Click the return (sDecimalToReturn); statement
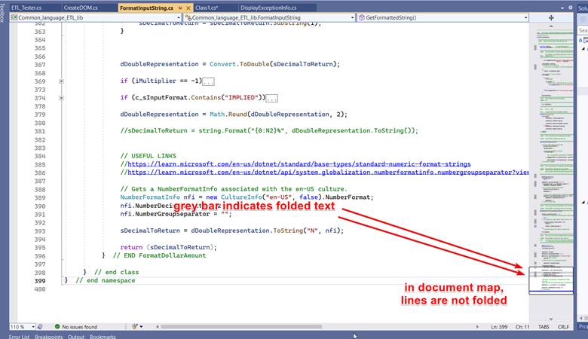The width and height of the screenshot is (588, 339). [168, 247]
